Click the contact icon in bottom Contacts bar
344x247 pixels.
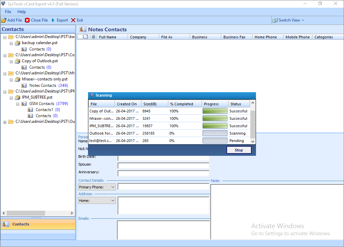pyautogui.click(x=5, y=224)
